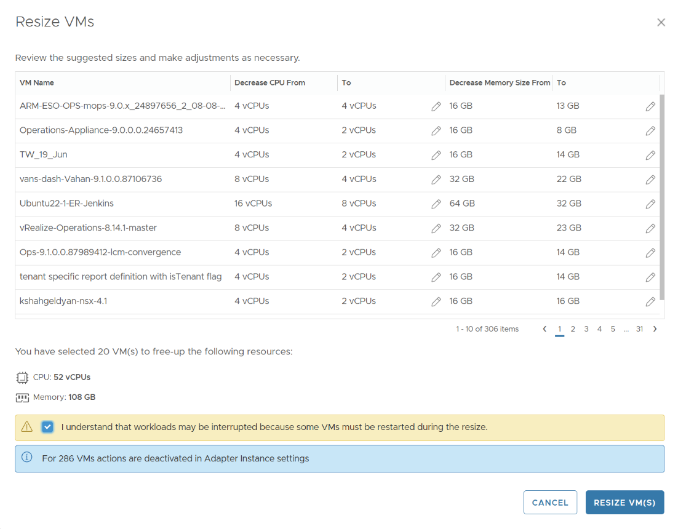This screenshot has height=529, width=678.
Task: Click the next page chevron
Action: pyautogui.click(x=655, y=329)
